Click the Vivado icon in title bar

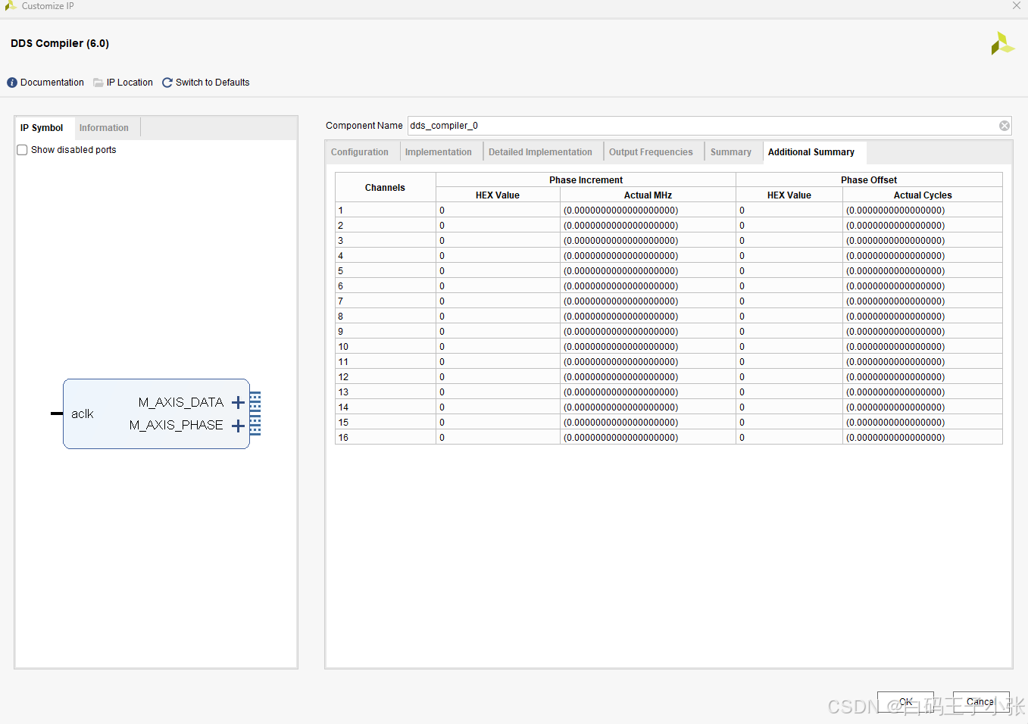(10, 5)
